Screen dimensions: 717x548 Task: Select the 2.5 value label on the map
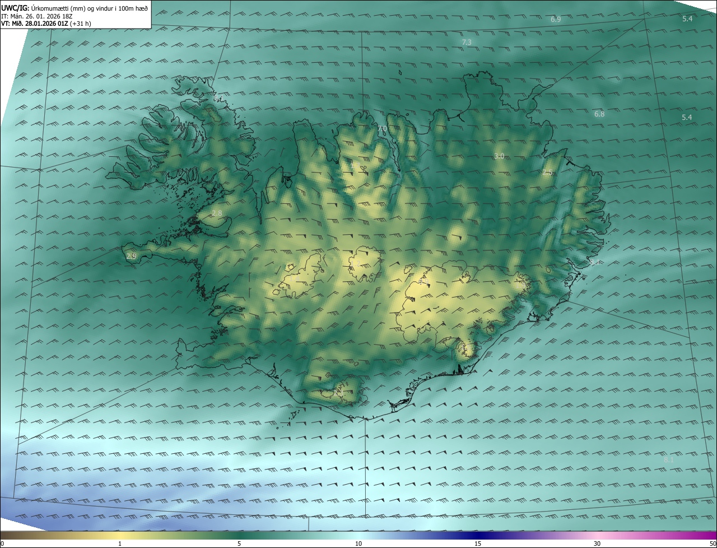pyautogui.click(x=547, y=173)
